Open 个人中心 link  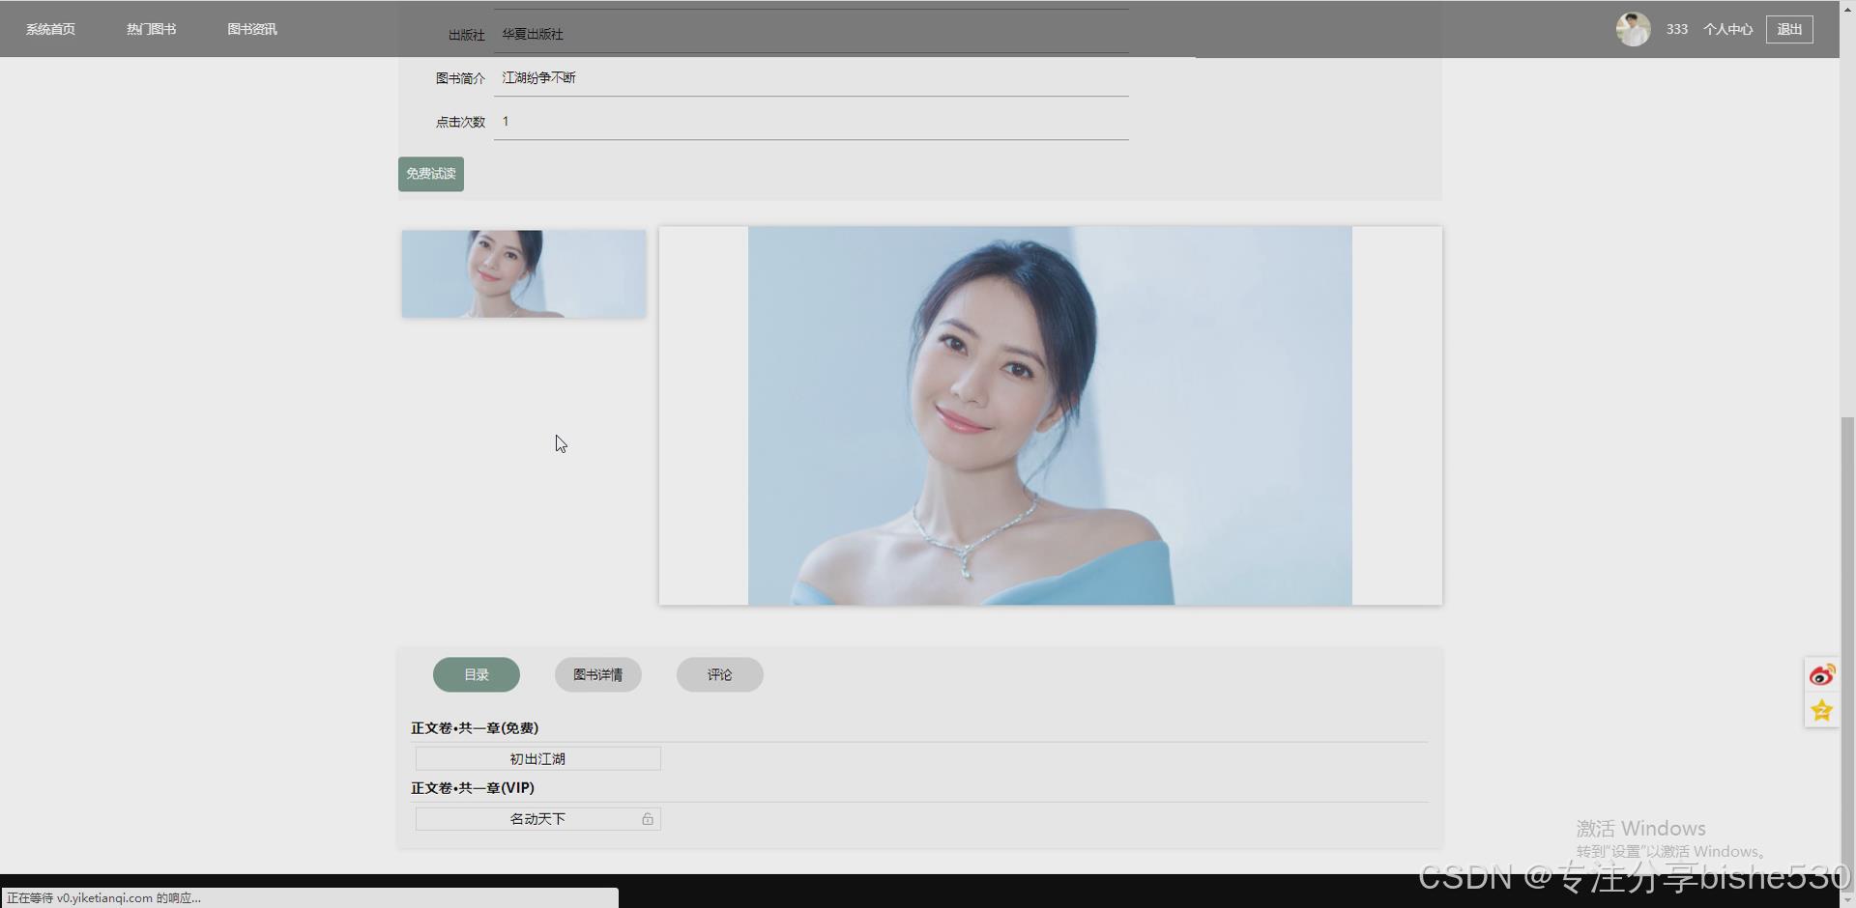coord(1727,29)
